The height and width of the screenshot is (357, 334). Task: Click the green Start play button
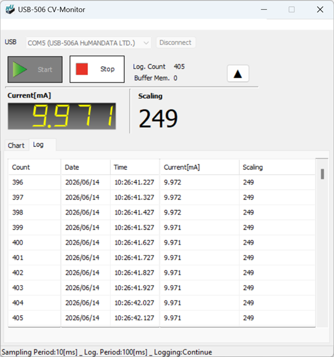[x=35, y=69]
